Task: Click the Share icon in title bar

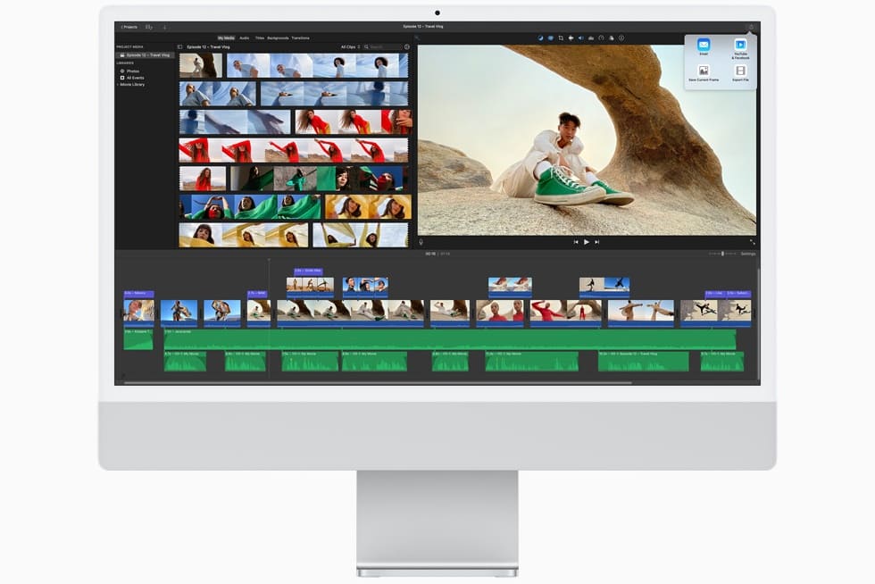Action: pyautogui.click(x=751, y=27)
